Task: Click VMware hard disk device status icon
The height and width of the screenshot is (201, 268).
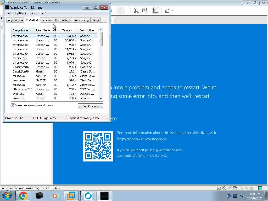Action: 219,188
